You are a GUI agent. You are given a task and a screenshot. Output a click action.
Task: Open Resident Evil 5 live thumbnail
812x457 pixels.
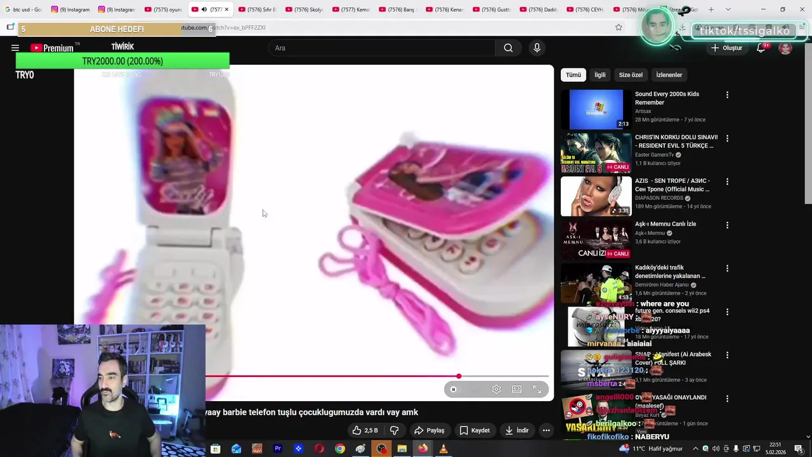click(x=596, y=152)
